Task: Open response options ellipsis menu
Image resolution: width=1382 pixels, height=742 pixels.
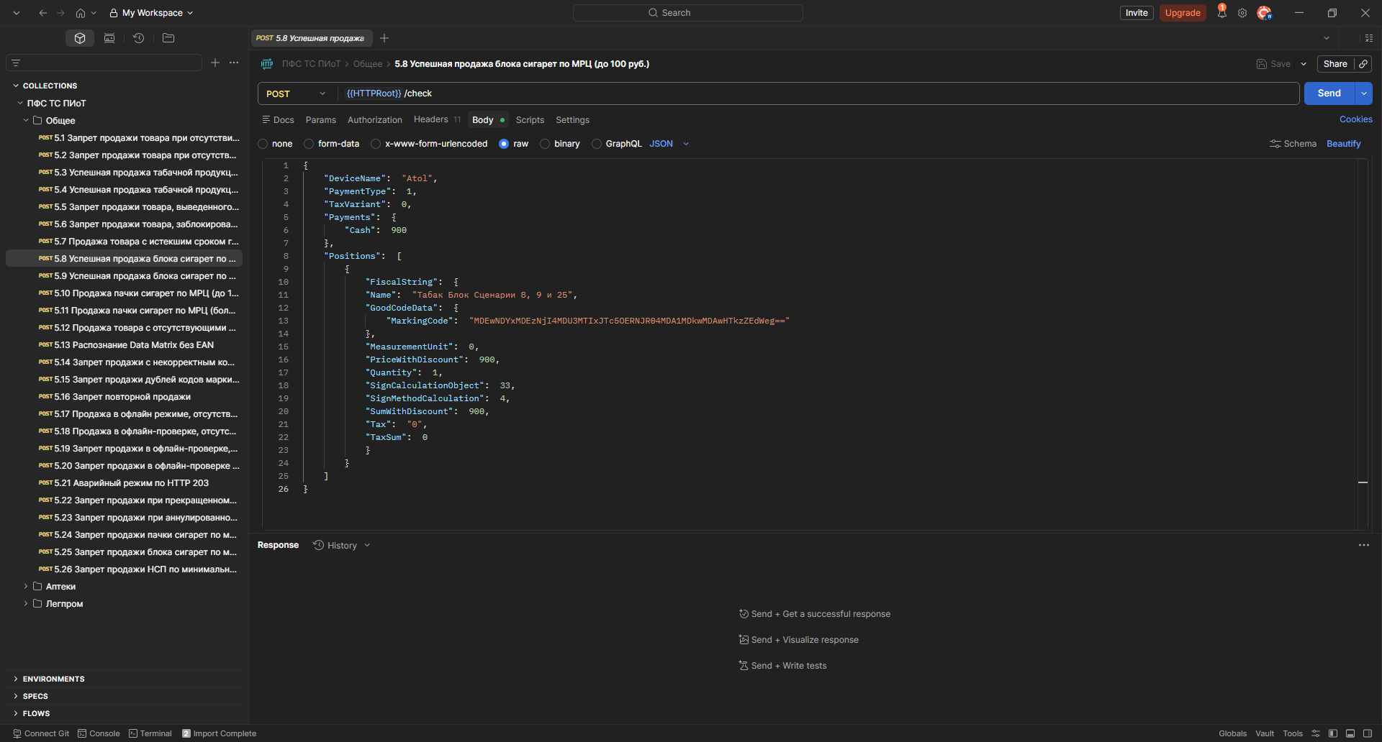Action: (1364, 545)
